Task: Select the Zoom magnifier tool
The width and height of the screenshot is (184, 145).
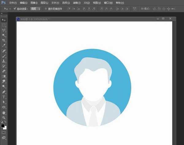Action: click(x=4, y=117)
